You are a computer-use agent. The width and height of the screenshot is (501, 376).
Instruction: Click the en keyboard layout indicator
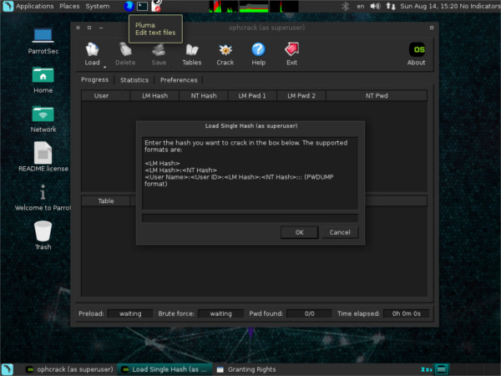click(x=361, y=6)
